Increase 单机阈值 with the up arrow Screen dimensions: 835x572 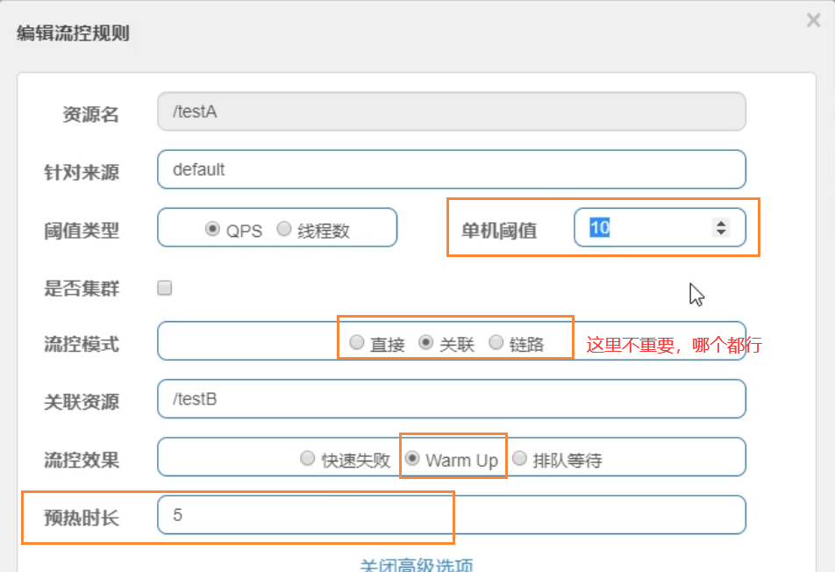click(720, 223)
